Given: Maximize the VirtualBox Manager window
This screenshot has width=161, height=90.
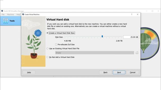Looking at the screenshot, I should (152, 11).
